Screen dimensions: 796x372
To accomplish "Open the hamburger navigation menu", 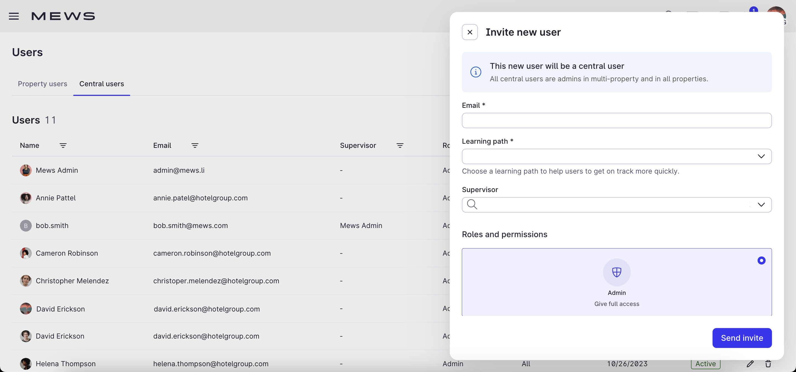I will pyautogui.click(x=14, y=16).
